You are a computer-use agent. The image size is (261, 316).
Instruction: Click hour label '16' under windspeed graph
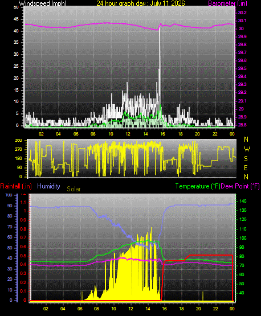point(162,134)
